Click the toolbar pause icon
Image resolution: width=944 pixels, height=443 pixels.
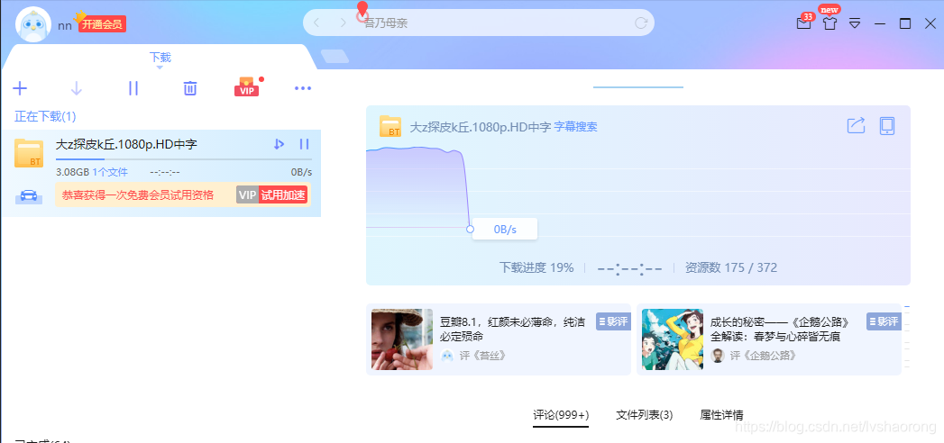(133, 88)
